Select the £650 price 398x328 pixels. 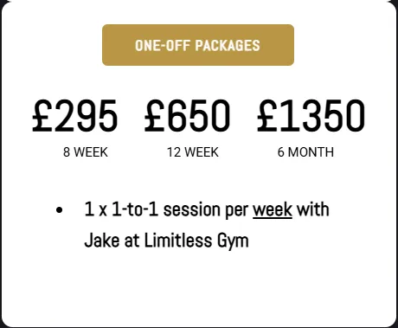[x=187, y=115]
